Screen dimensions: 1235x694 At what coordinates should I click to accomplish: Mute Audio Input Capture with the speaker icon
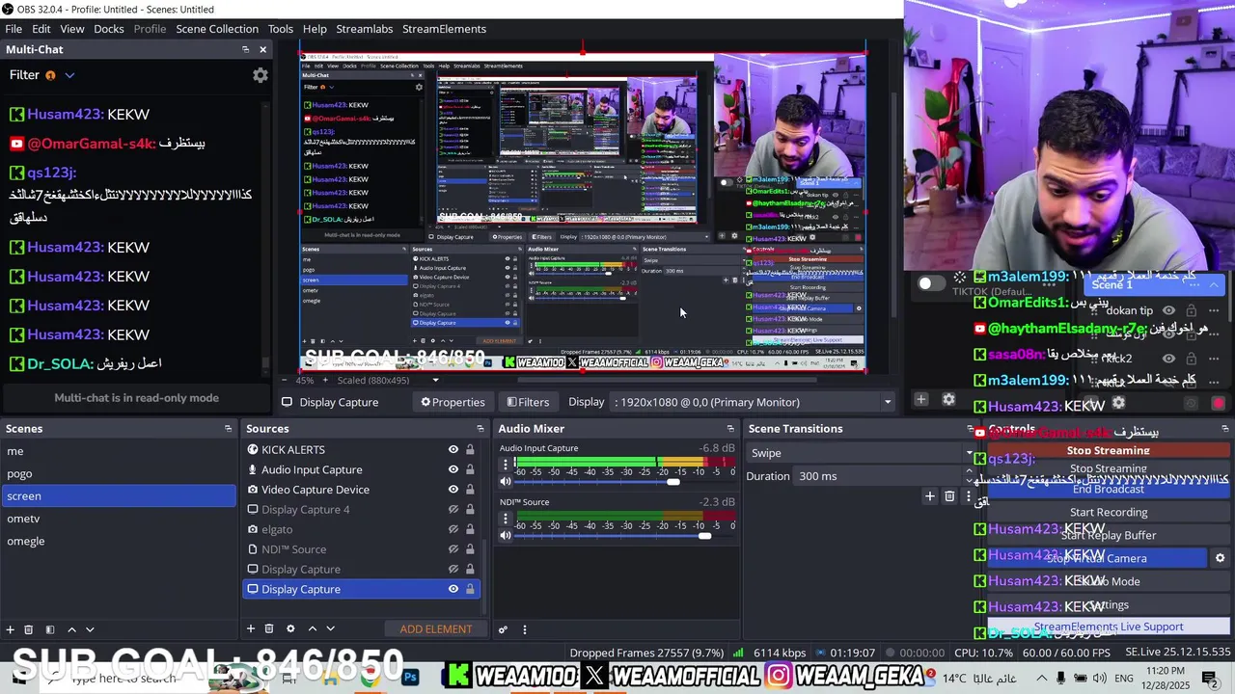point(505,481)
